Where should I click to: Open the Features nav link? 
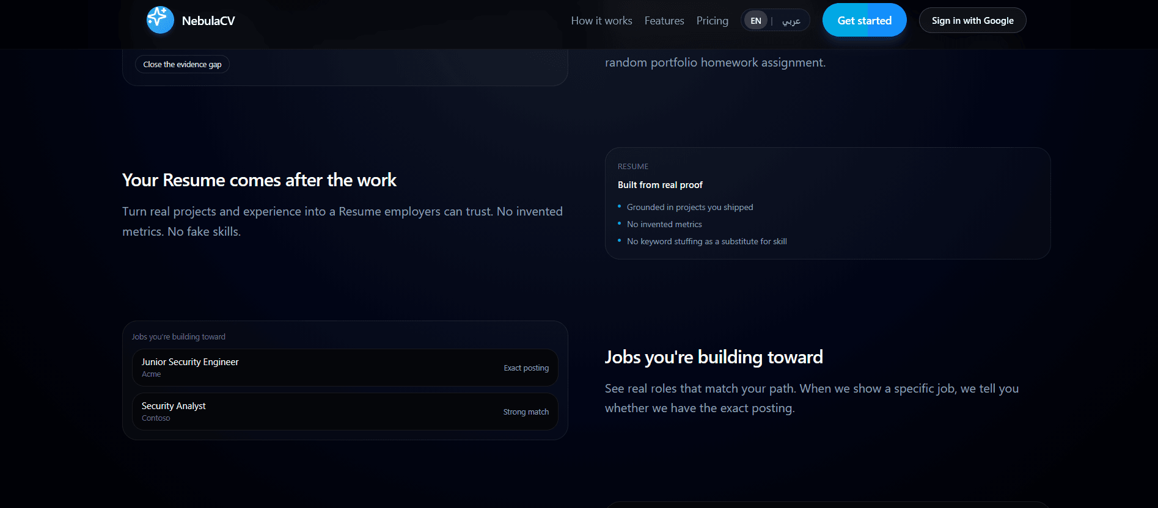pos(664,21)
